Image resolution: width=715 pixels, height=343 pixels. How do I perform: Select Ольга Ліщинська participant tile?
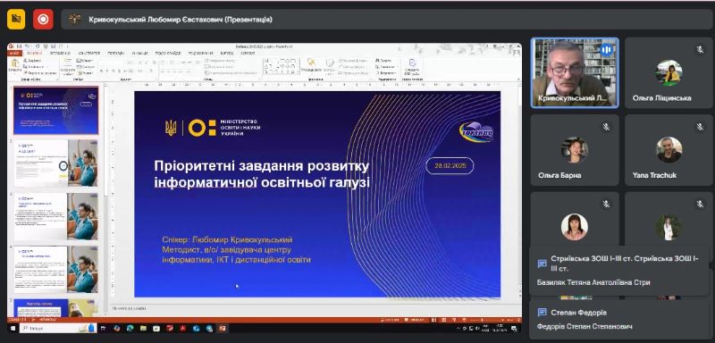point(669,73)
